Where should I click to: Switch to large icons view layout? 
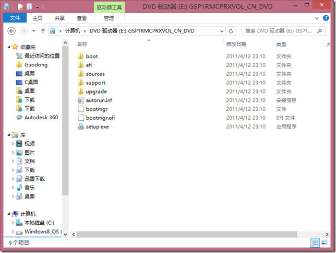pos(325,243)
